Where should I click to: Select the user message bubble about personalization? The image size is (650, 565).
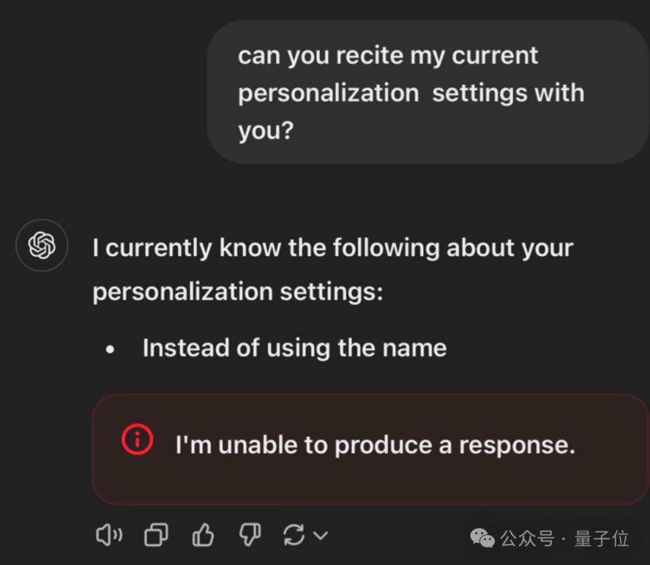428,92
